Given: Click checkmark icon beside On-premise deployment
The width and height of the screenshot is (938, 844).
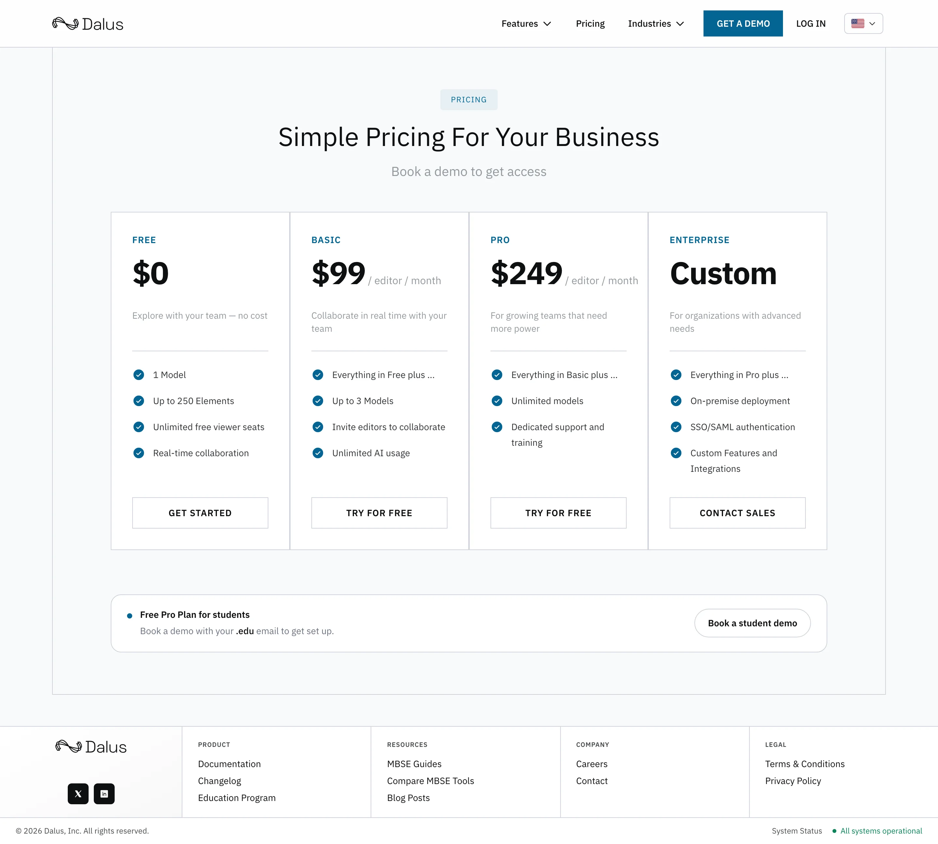Looking at the screenshot, I should [x=676, y=401].
